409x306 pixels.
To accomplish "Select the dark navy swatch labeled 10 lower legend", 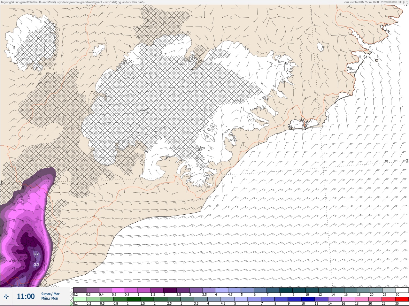I will click(308, 299).
